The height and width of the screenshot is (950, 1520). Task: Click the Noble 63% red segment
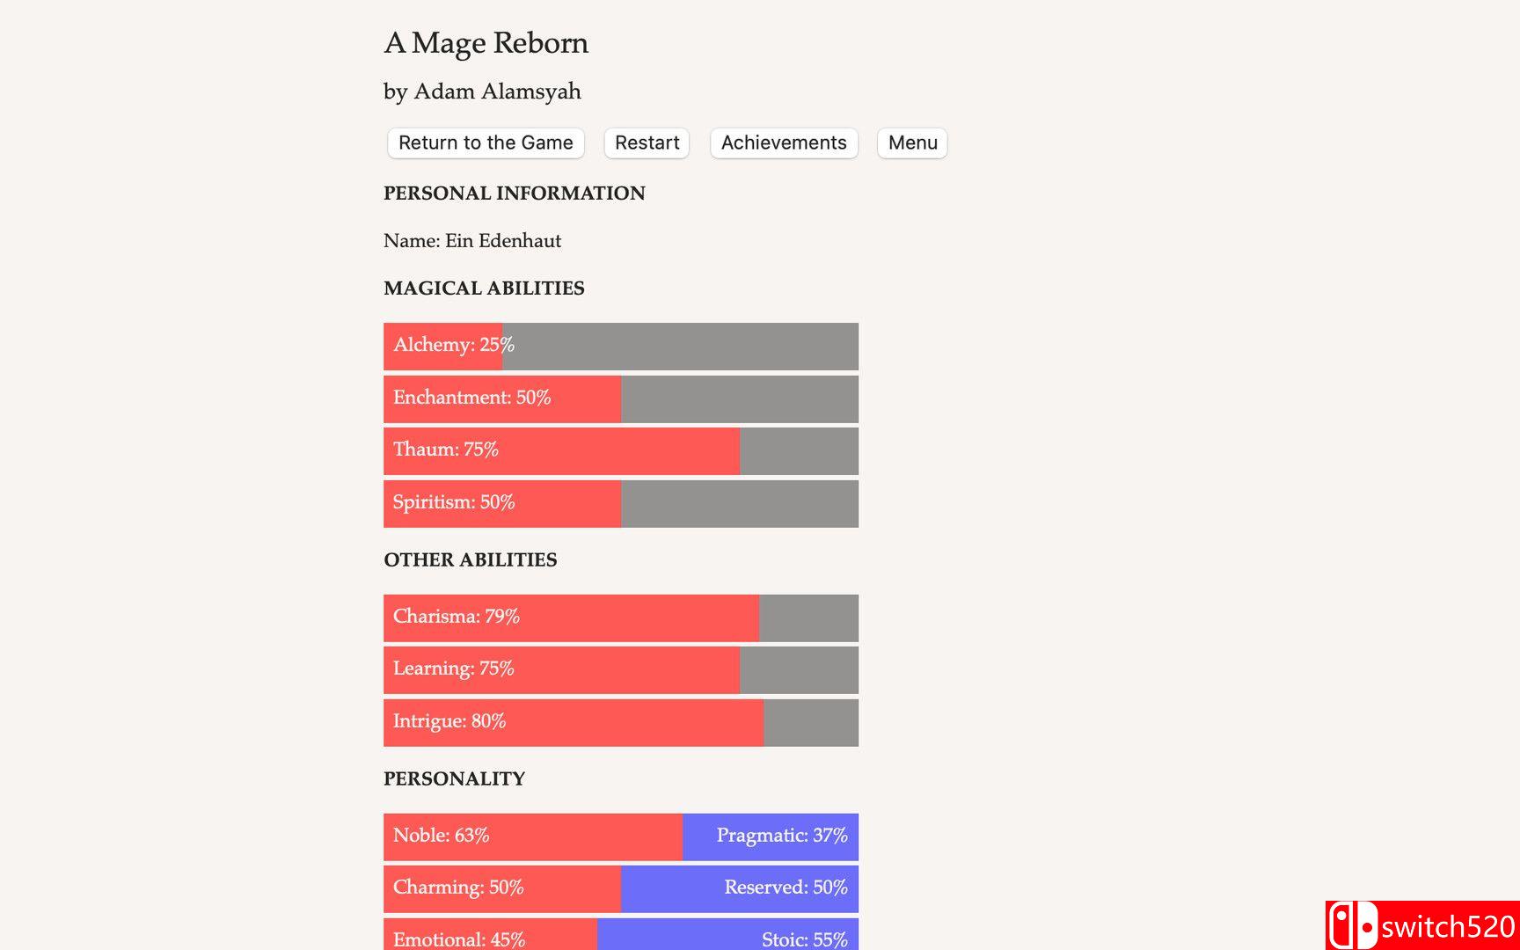click(x=533, y=837)
